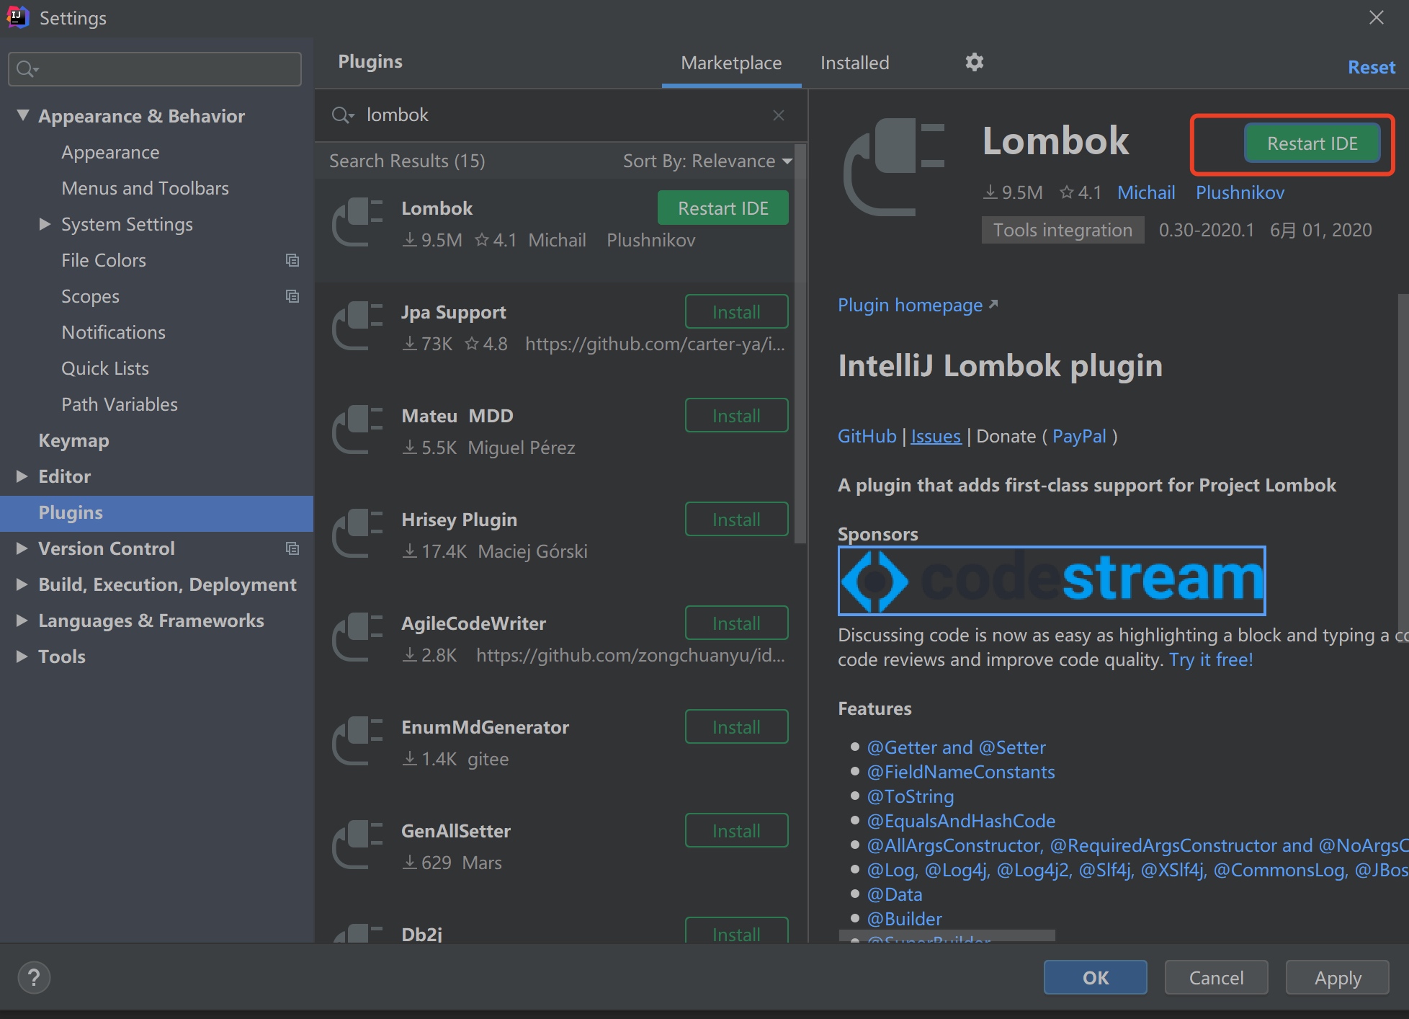This screenshot has height=1019, width=1409.
Task: Focus the settings search field
Action: pos(155,69)
